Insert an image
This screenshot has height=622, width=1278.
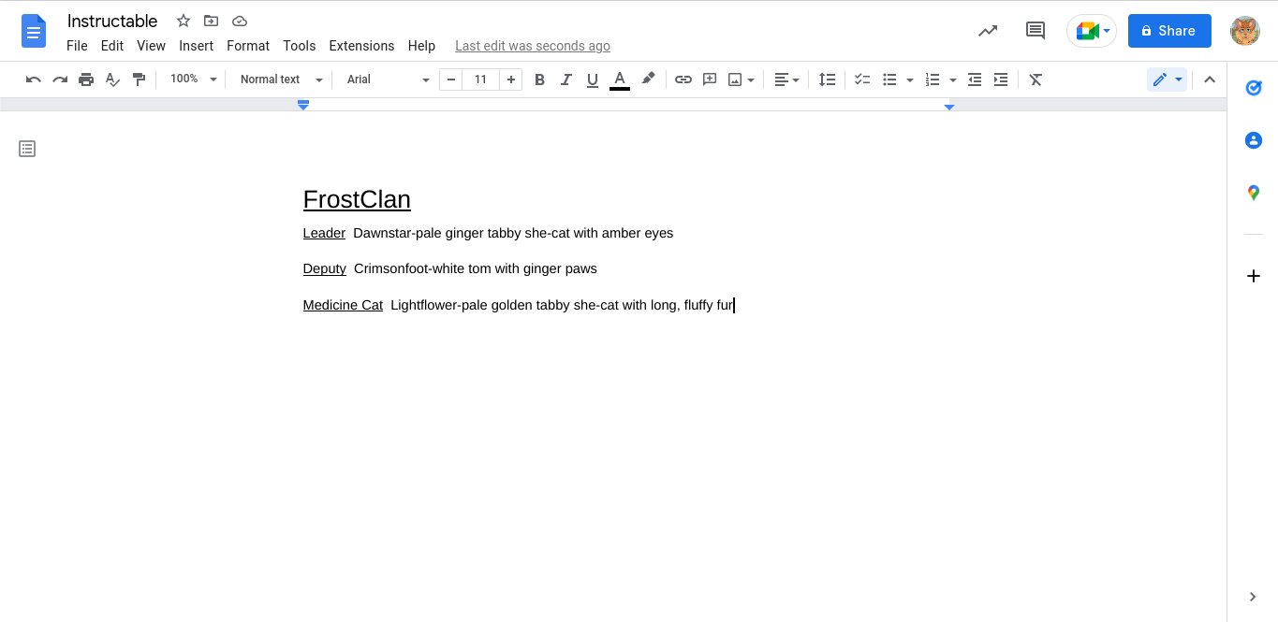tap(735, 80)
